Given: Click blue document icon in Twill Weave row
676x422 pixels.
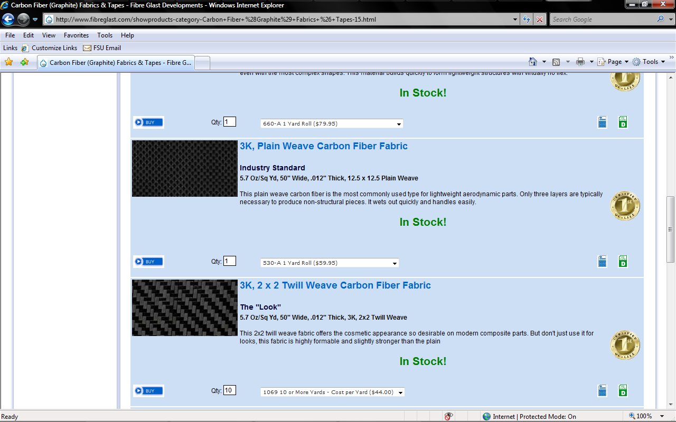Looking at the screenshot, I should 602,390.
